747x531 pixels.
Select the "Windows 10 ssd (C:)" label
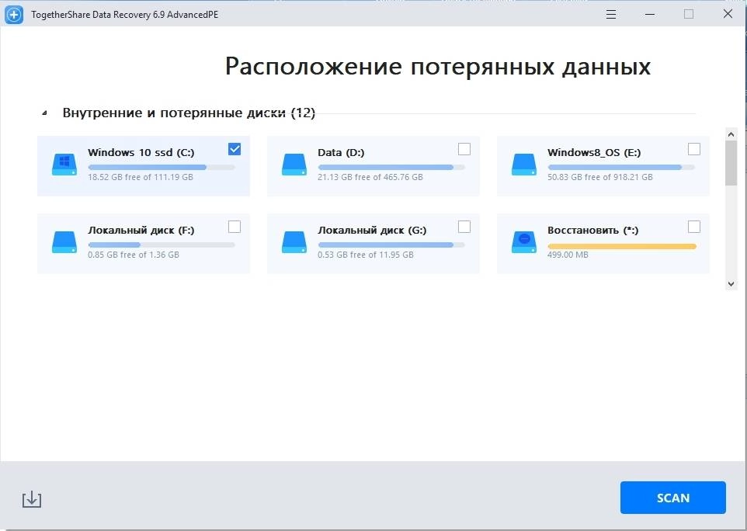tap(141, 152)
